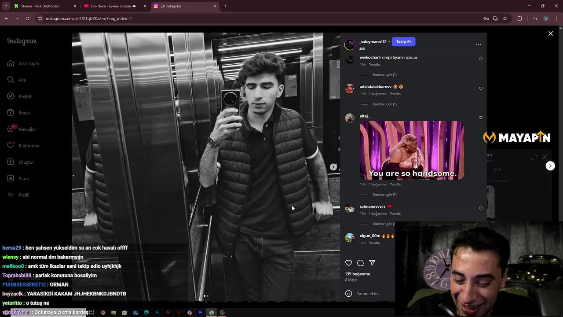The height and width of the screenshot is (317, 563).
Task: Close the Гио Пика YouTube tab
Action: click(x=145, y=6)
